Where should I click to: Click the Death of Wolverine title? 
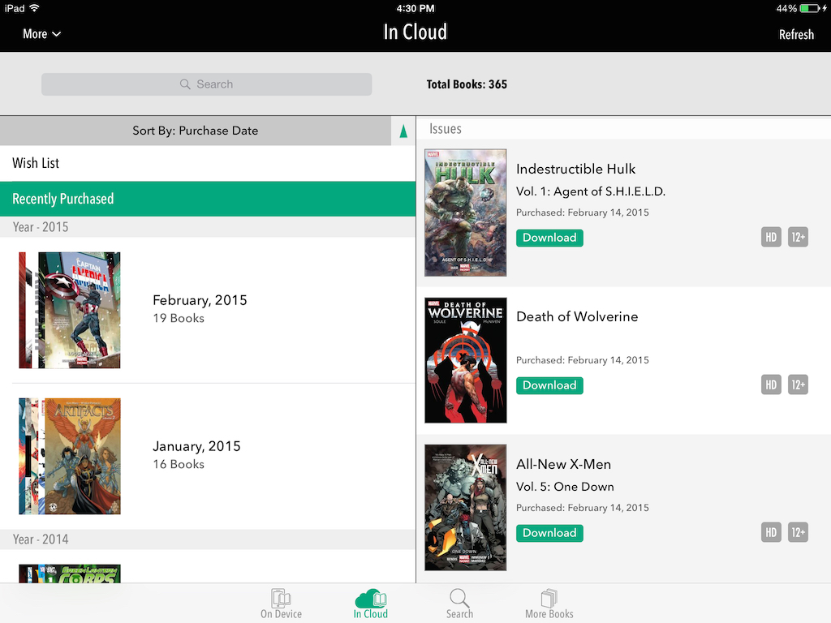pos(577,317)
